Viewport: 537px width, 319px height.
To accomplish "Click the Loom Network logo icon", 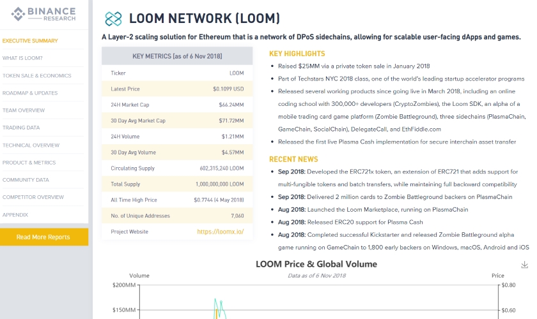I will click(113, 19).
